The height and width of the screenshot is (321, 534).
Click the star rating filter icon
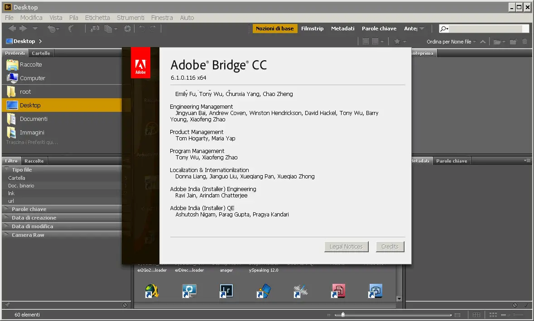(x=397, y=41)
